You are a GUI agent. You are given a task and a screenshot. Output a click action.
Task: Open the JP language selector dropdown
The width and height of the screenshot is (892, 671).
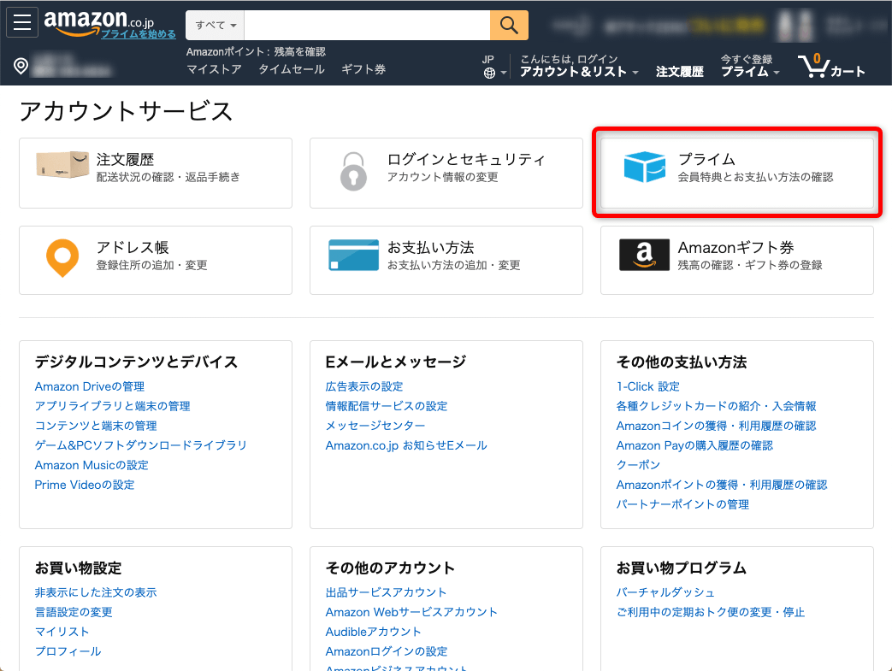click(x=493, y=67)
